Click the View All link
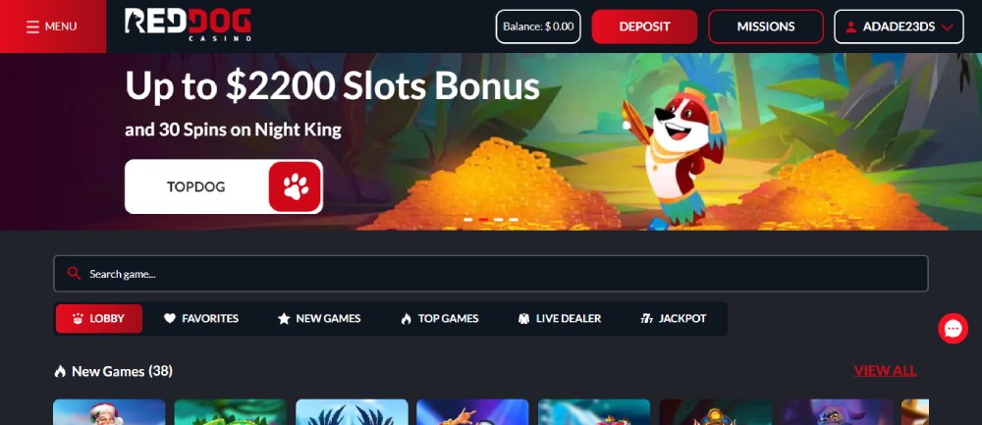Screen dimensions: 982x425 coord(885,371)
